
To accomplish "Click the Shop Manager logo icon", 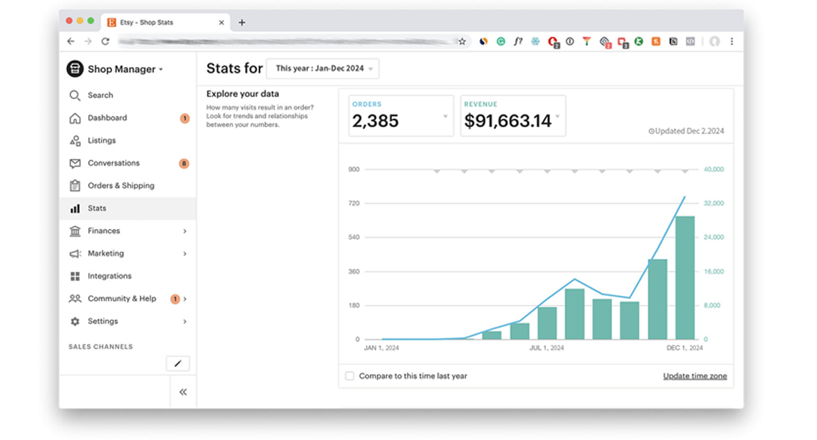I will pos(75,69).
